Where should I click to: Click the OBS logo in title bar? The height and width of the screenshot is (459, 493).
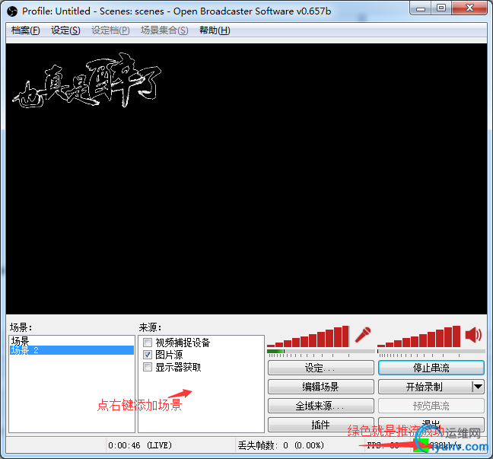coord(13,11)
